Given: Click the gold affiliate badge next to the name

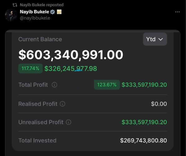Looking at the screenshot, I should click(x=59, y=12).
